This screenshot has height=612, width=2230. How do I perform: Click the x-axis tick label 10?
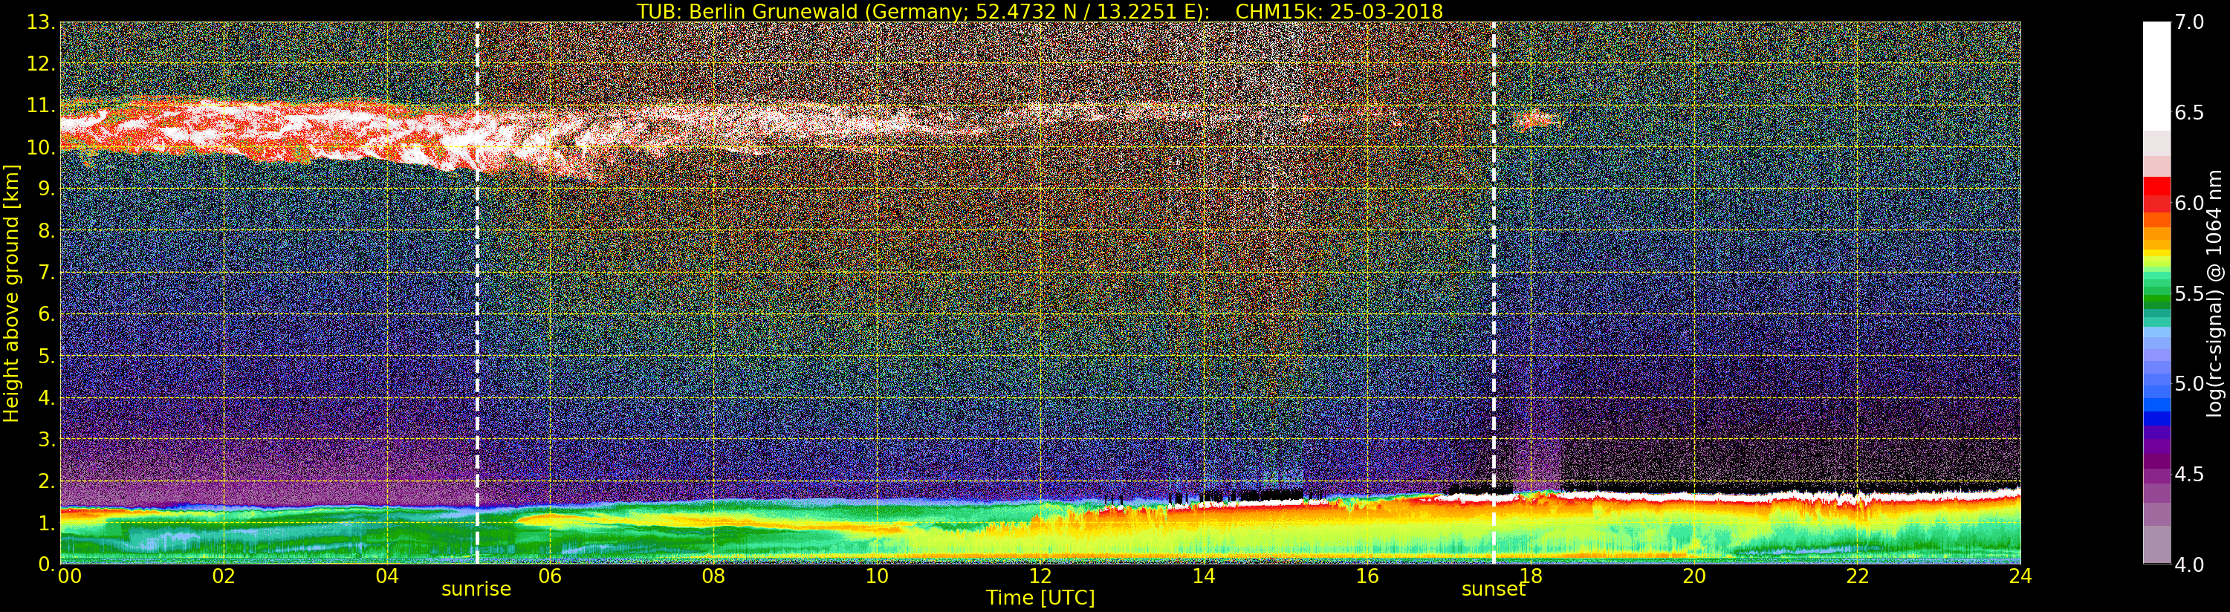(877, 576)
